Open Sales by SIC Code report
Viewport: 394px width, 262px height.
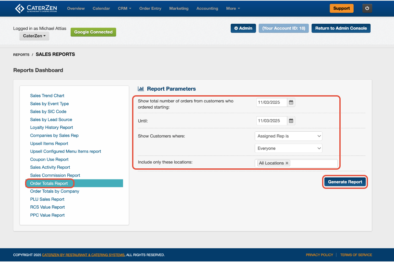[48, 111]
